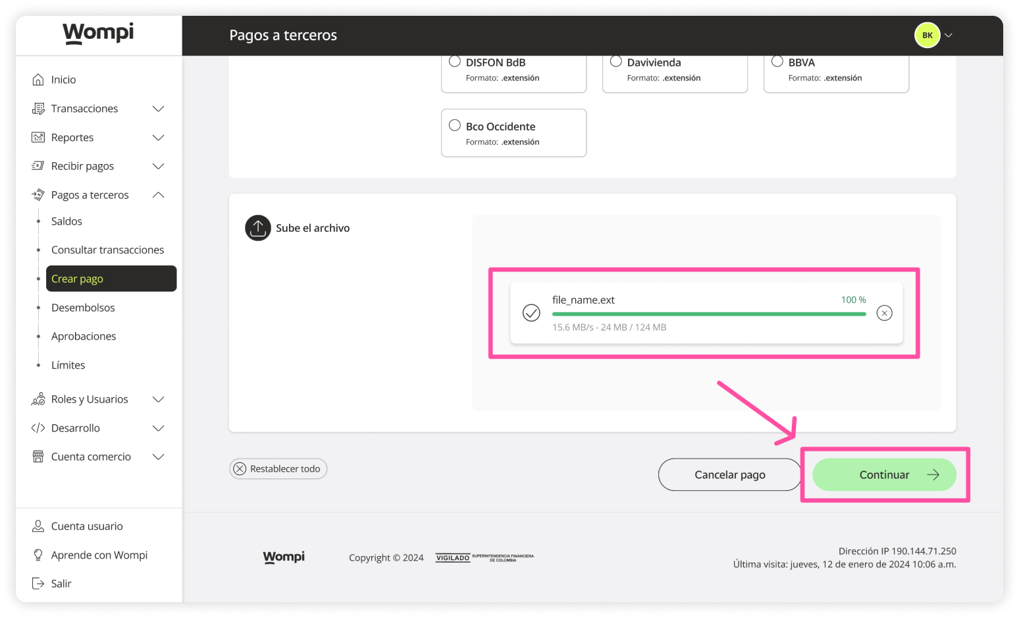
Task: Expand the Roles y Usuarios section
Action: [x=158, y=399]
